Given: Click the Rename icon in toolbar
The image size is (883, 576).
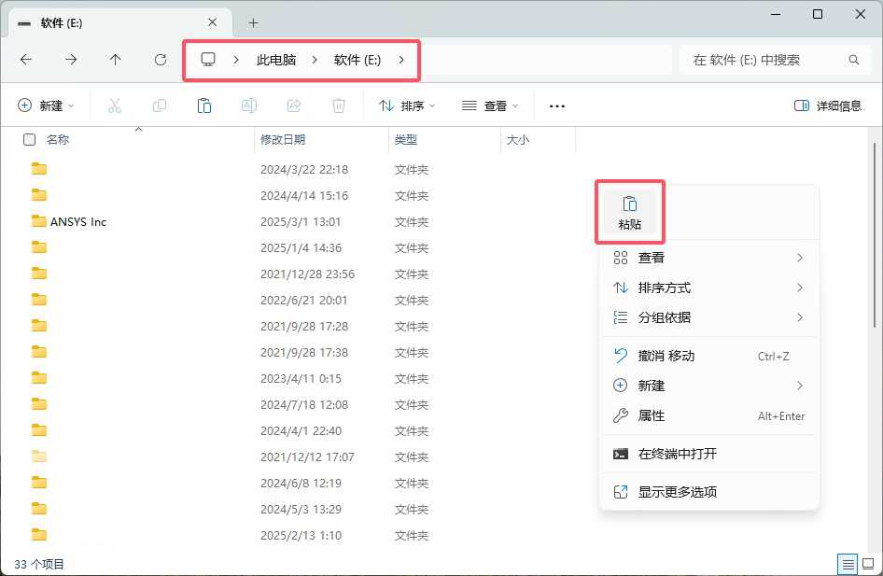Looking at the screenshot, I should 249,106.
